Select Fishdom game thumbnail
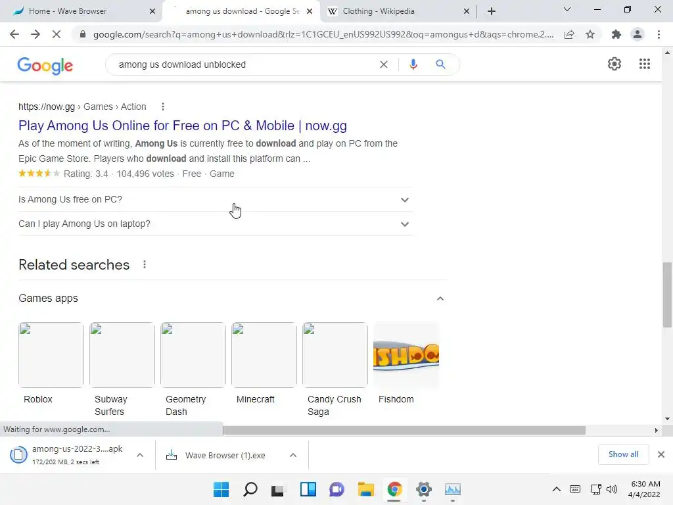Image resolution: width=673 pixels, height=505 pixels. (x=406, y=354)
